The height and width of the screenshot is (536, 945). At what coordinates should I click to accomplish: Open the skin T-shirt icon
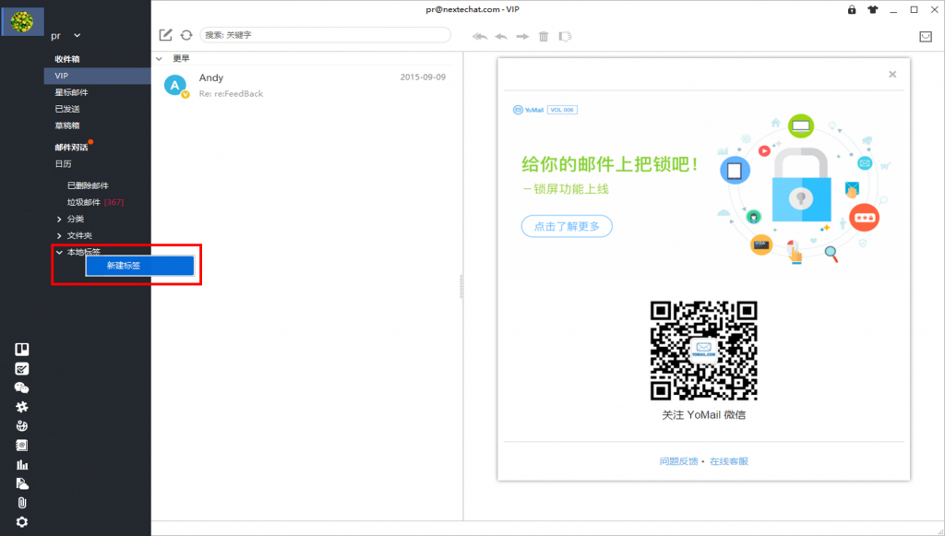(872, 10)
